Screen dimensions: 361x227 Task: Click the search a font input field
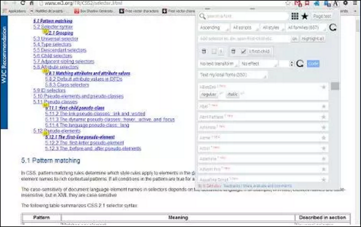pyautogui.click(x=247, y=16)
